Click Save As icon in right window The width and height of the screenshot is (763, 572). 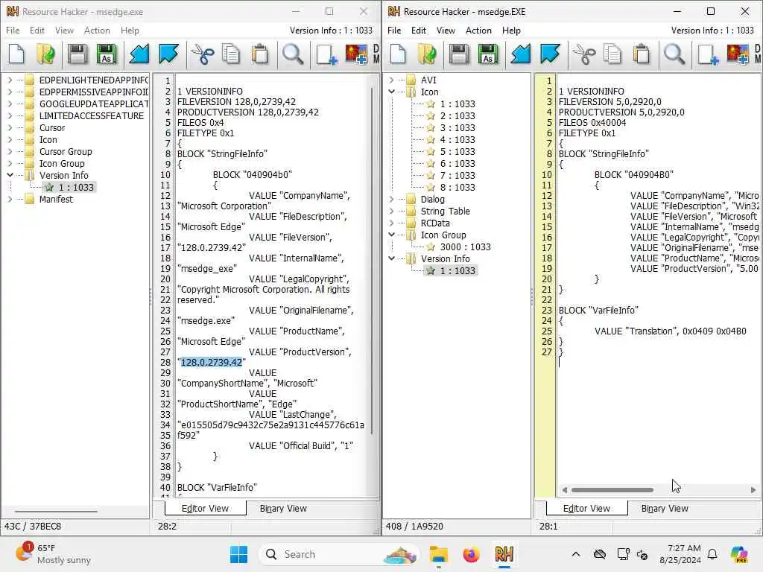[x=488, y=54]
